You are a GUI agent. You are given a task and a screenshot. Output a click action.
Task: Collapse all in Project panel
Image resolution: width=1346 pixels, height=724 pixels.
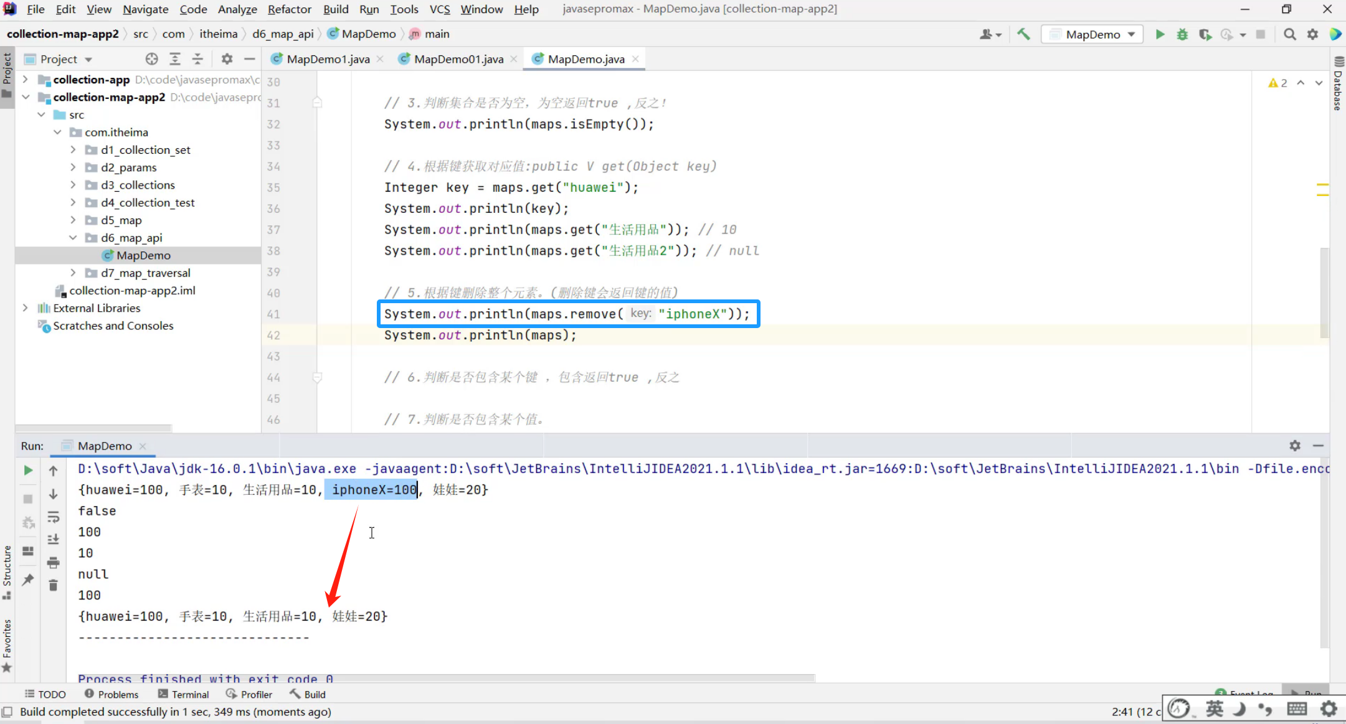197,59
